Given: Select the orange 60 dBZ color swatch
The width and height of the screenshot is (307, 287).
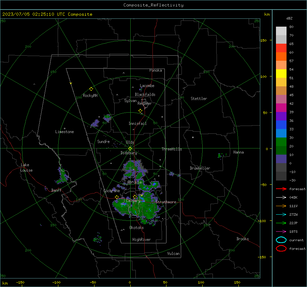Looking at the screenshot, I should 281,56.
